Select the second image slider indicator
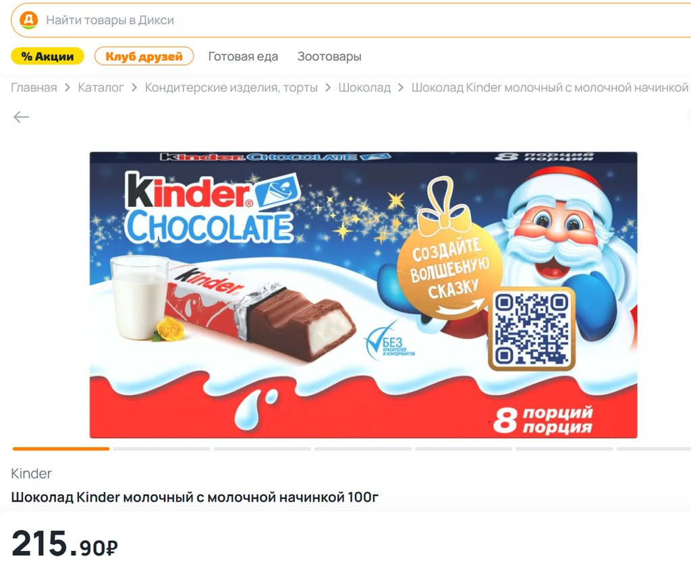The image size is (691, 563). 162,449
